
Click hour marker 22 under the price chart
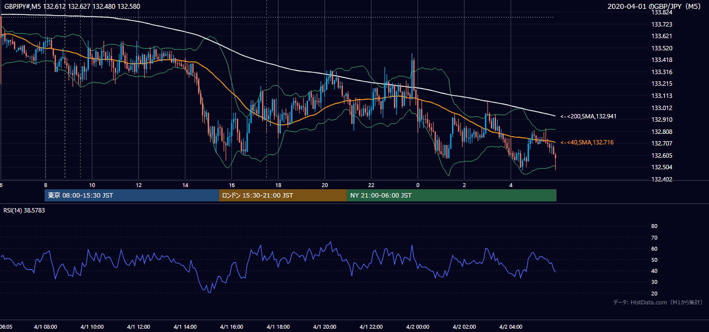372,185
